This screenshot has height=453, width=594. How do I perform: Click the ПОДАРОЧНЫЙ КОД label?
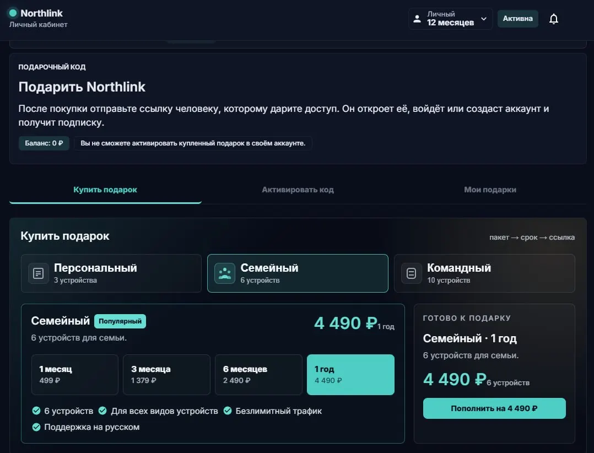[x=52, y=67]
